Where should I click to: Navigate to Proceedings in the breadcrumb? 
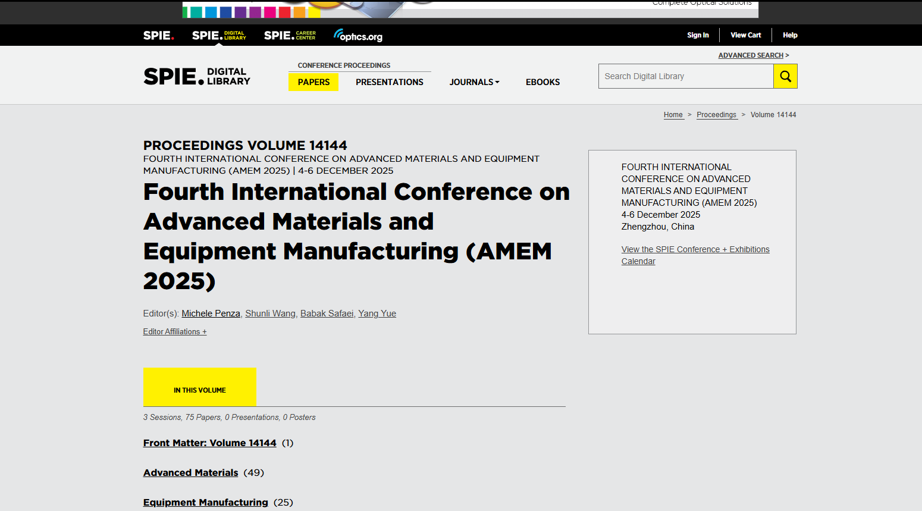716,115
